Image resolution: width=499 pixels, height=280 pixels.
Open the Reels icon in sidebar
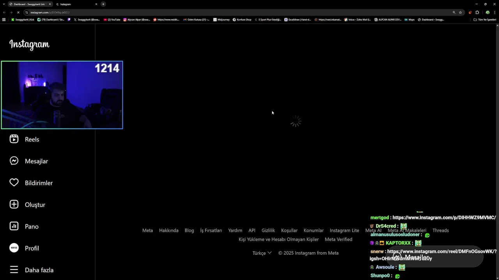[14, 139]
